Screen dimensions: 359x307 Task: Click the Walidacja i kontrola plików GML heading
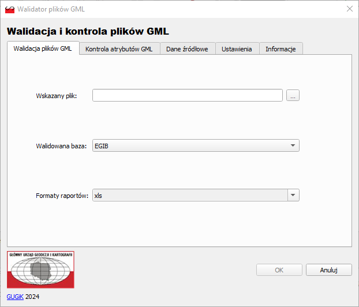pos(88,31)
